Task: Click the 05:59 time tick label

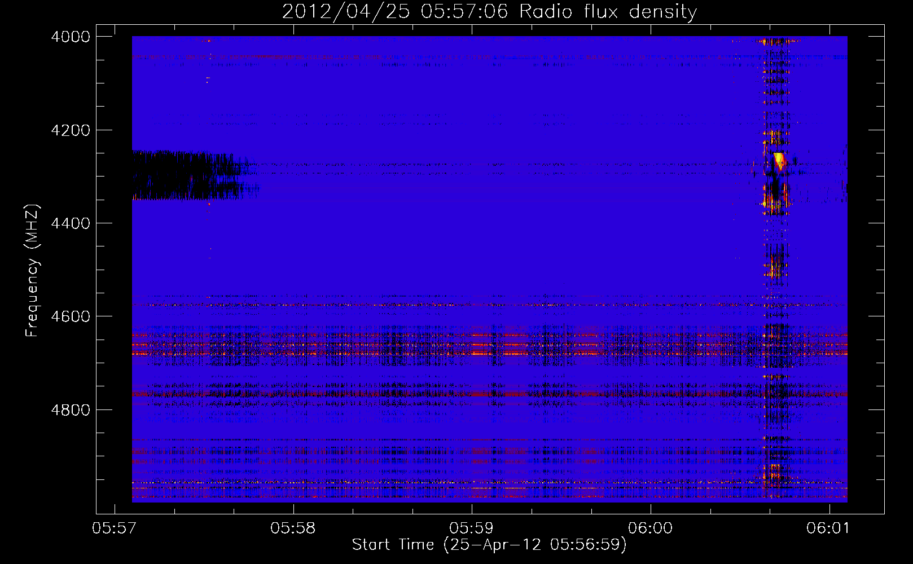Action: (x=472, y=528)
